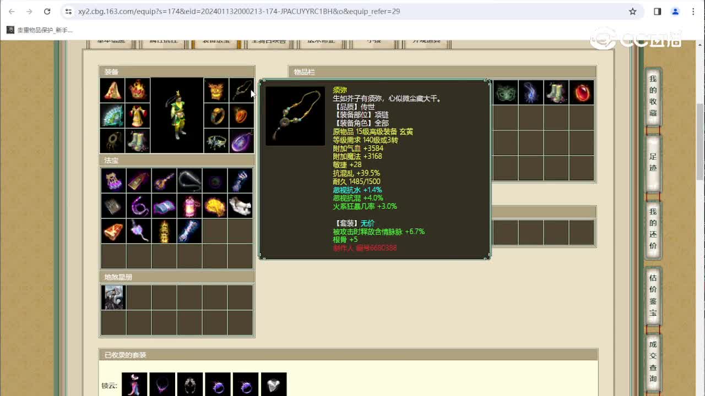This screenshot has height=396, width=705.
Task: Select the purple ruyi scepter magic treasure
Action: [139, 231]
